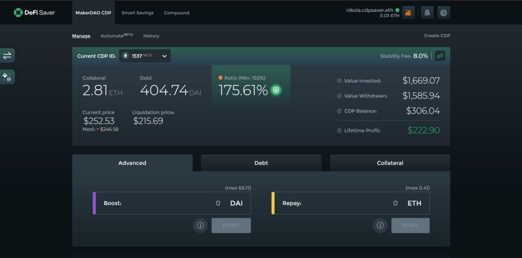The height and width of the screenshot is (258, 522).
Task: Click the info icon next to Lifetime Profit
Action: [x=339, y=131]
